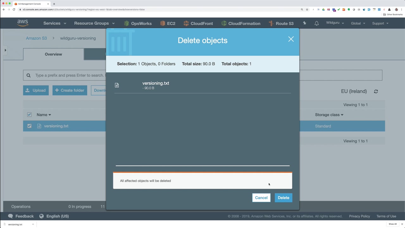Click the Upload button
This screenshot has width=405, height=228.
click(36, 90)
